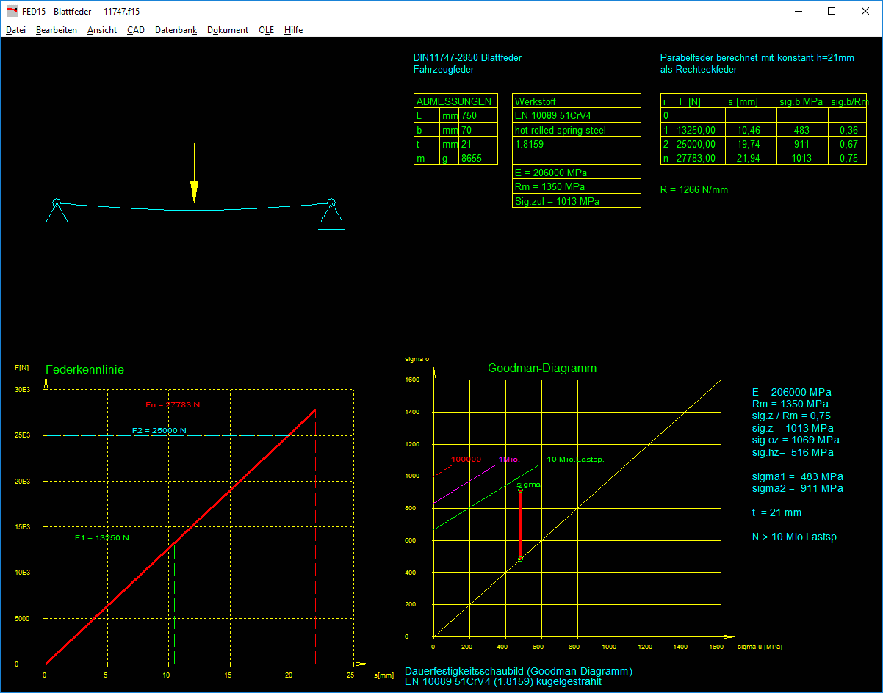Screen dimensions: 883x693
Task: Open the Dokument menu
Action: [228, 30]
